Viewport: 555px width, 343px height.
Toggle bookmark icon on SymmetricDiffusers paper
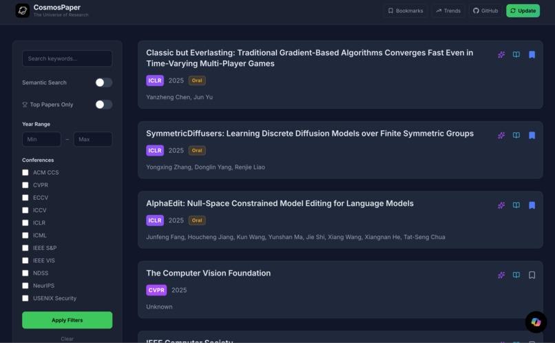(532, 135)
